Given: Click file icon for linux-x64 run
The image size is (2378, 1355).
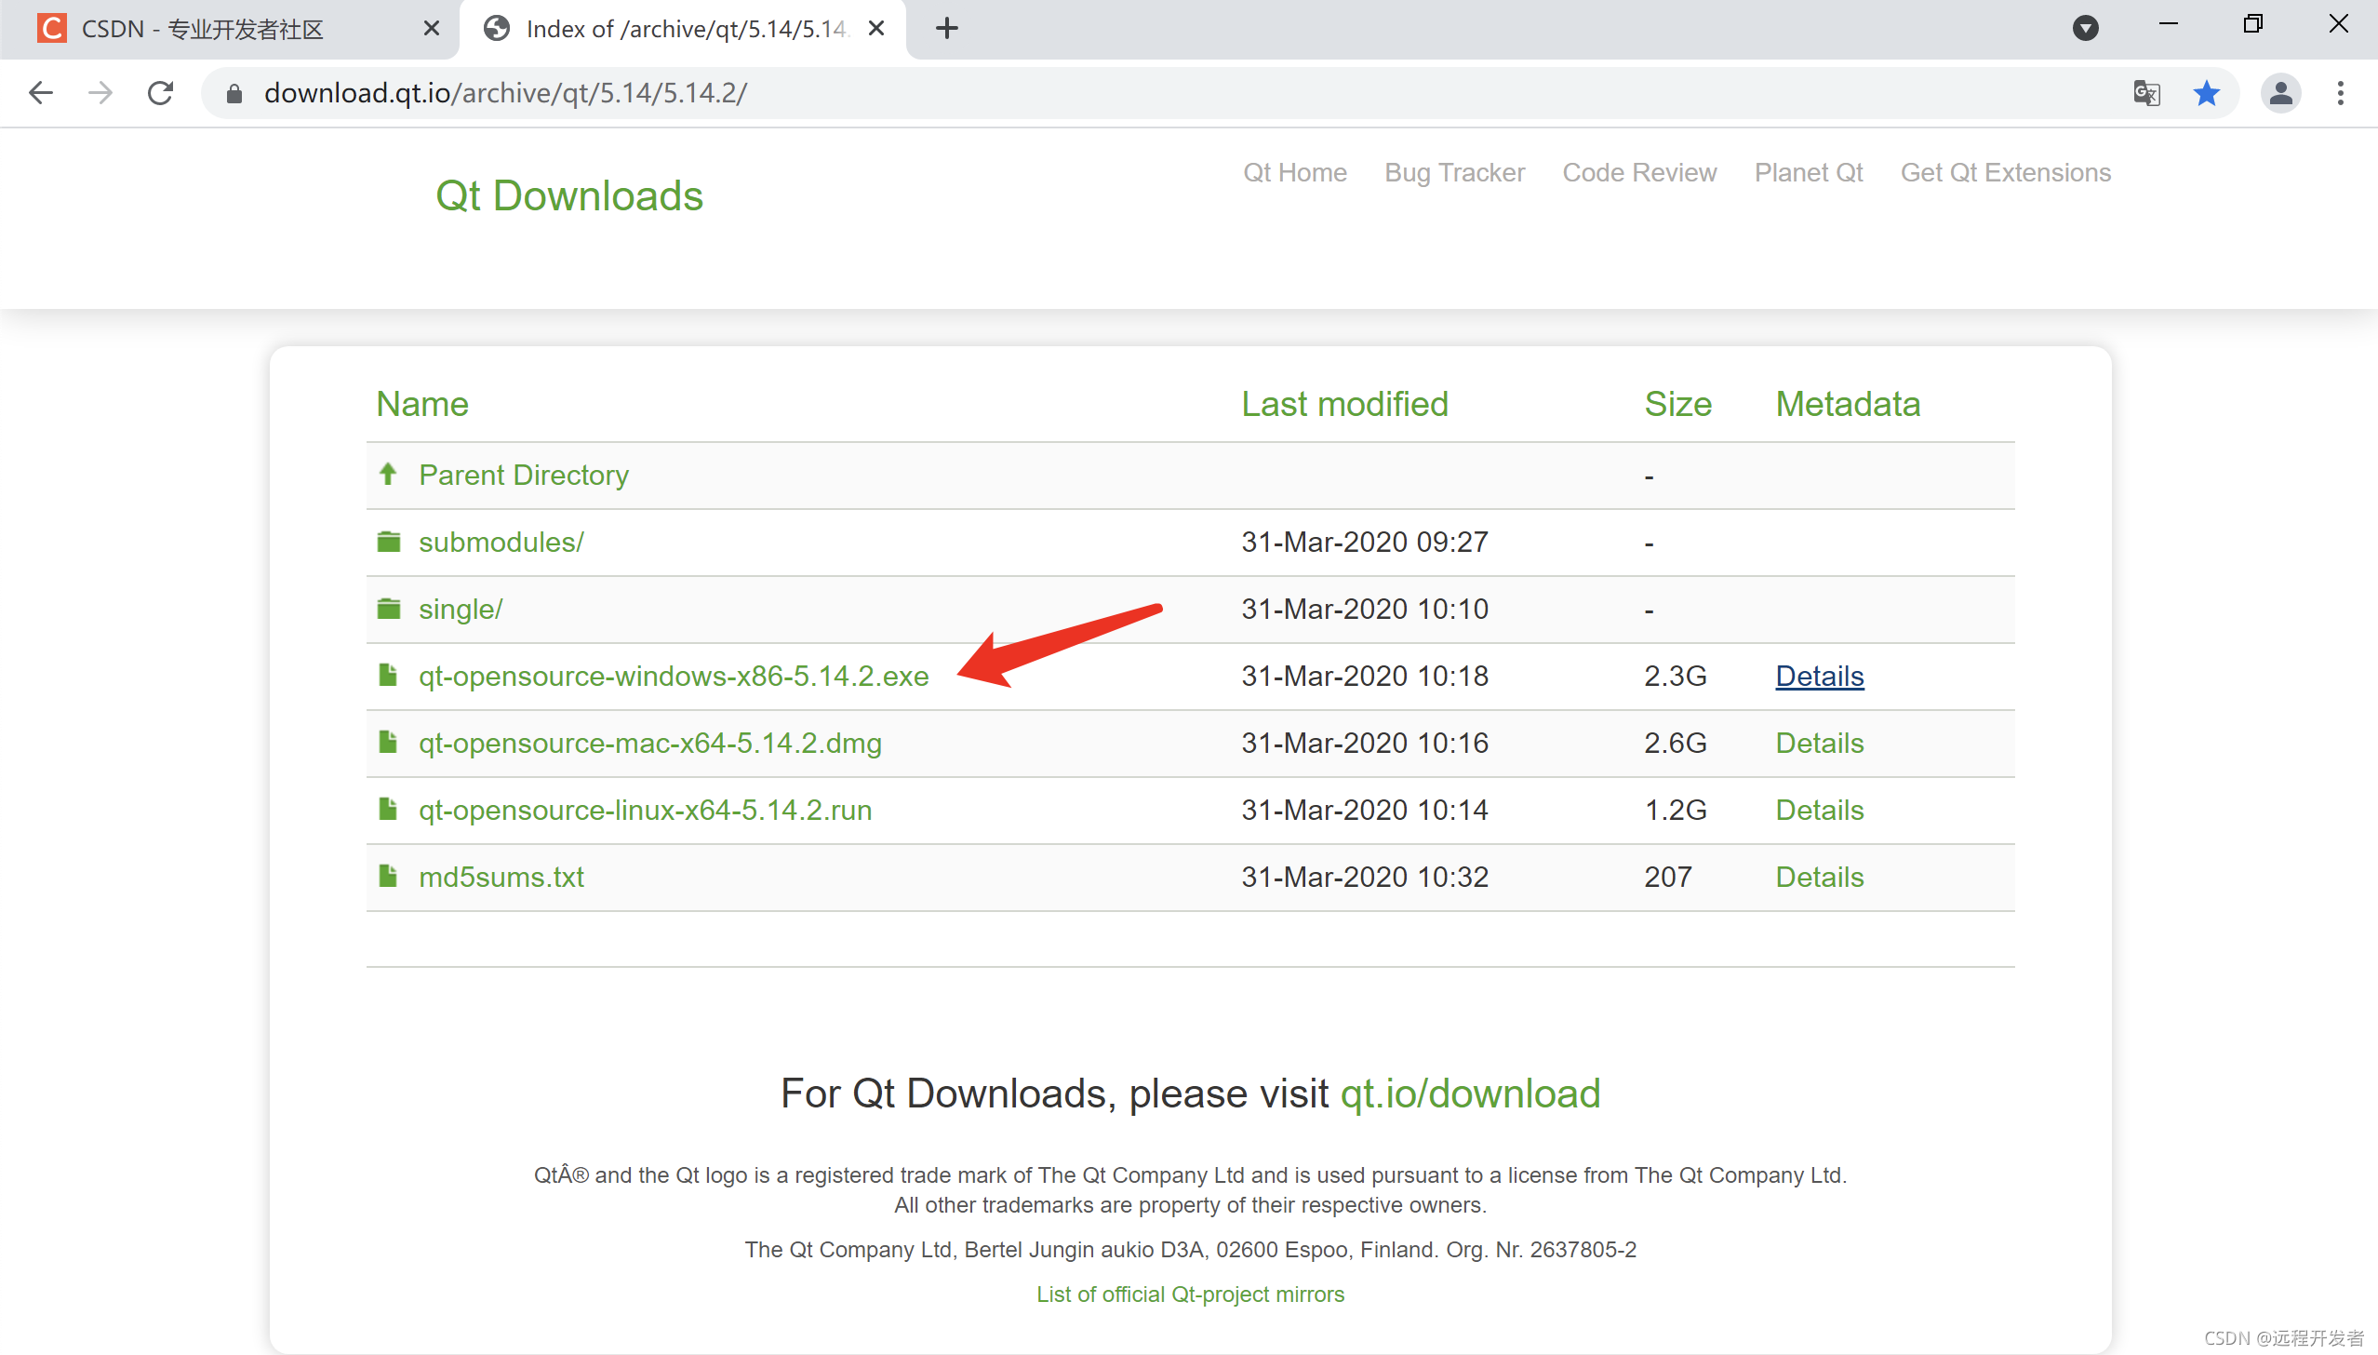Looking at the screenshot, I should (x=388, y=809).
